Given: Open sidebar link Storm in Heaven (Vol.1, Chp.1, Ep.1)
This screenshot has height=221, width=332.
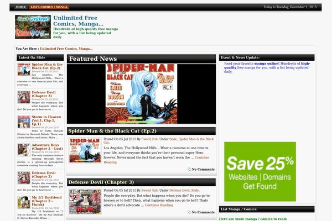Looking at the screenshot, I should pos(46,120).
